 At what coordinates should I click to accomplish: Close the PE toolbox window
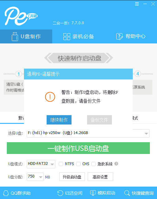[x=153, y=4]
